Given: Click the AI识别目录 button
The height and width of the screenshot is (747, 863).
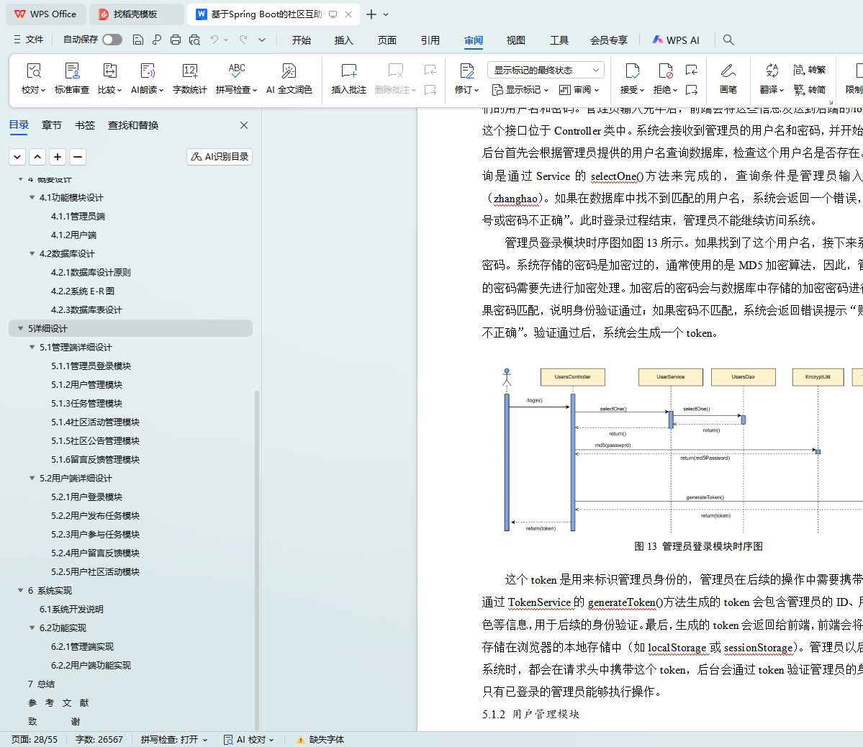Looking at the screenshot, I should click(220, 157).
